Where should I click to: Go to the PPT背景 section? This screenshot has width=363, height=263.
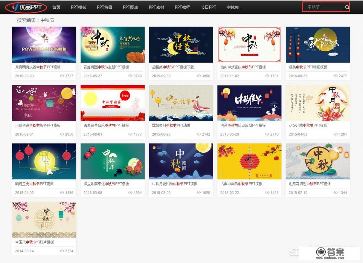point(104,7)
